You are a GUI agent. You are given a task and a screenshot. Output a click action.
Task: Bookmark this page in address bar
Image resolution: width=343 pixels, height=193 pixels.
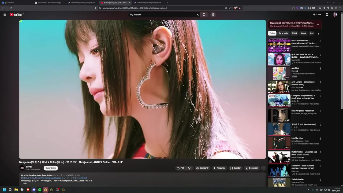click(x=95, y=8)
